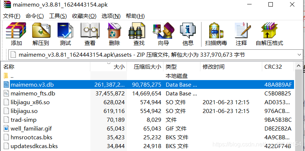
Task: Open the Tools (工具) menu
Action: tap(58, 16)
